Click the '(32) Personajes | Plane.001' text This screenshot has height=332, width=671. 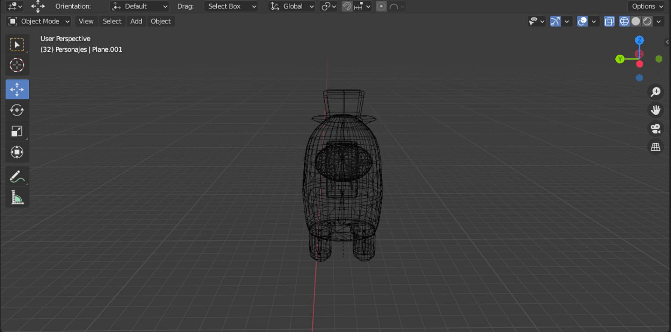(x=81, y=50)
